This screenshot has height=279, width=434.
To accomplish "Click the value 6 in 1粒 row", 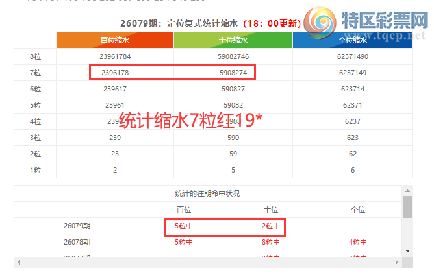I will pos(353,170).
